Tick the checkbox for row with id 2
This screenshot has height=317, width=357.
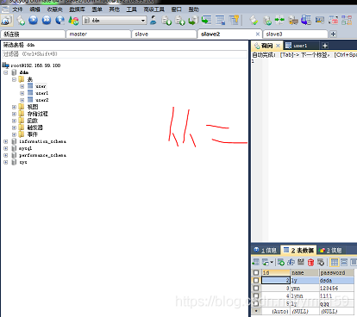tap(256, 280)
